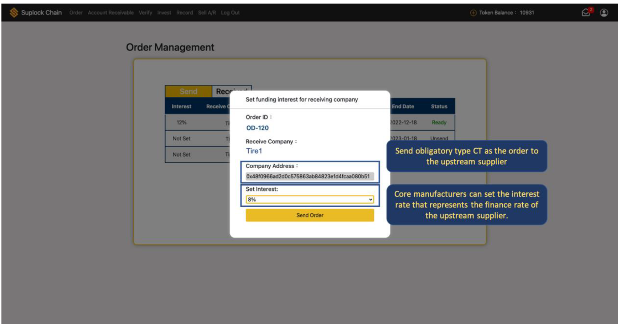Click the Ready status in table
Screen dimensions: 621x328
click(x=439, y=123)
